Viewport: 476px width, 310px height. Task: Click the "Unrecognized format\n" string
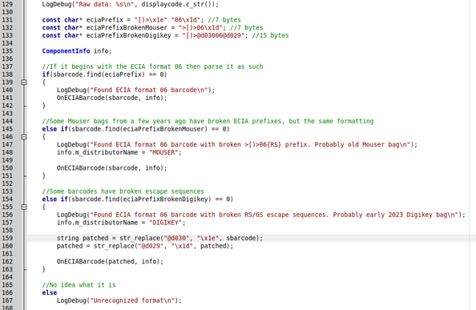pyautogui.click(x=132, y=300)
